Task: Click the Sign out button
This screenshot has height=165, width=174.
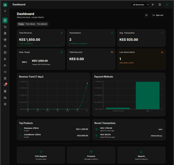Action: [x=158, y=15]
